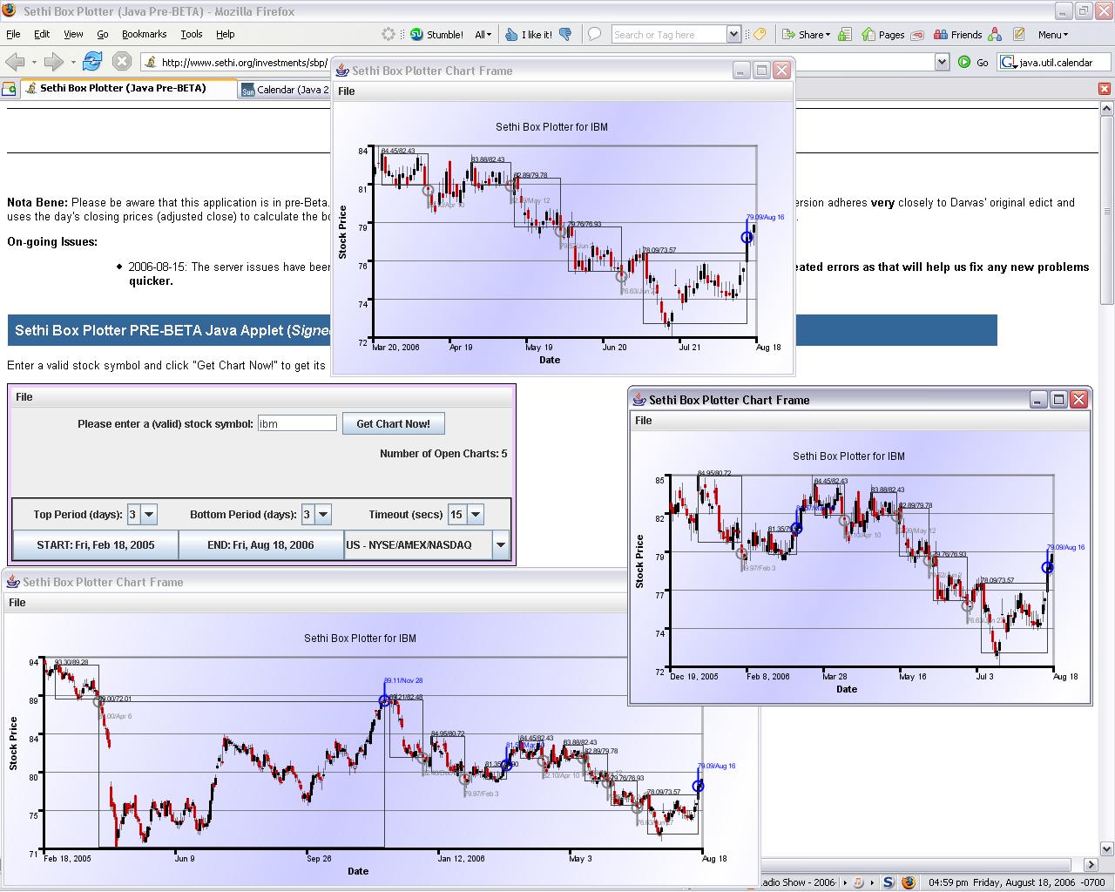Expand the Bottom Period days dropdown

pyautogui.click(x=323, y=515)
